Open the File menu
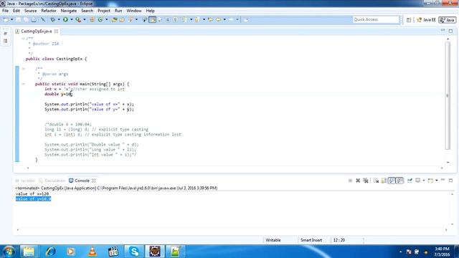This screenshot has height=258, width=459. [x=5, y=11]
